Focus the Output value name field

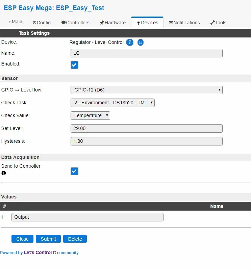(x=87, y=217)
